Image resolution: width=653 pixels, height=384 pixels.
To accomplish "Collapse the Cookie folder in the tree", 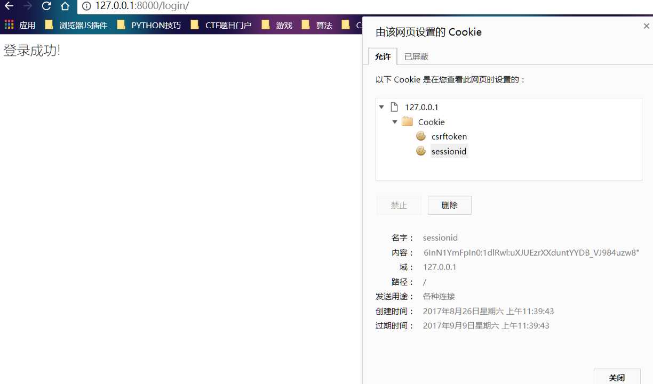I will [x=394, y=121].
